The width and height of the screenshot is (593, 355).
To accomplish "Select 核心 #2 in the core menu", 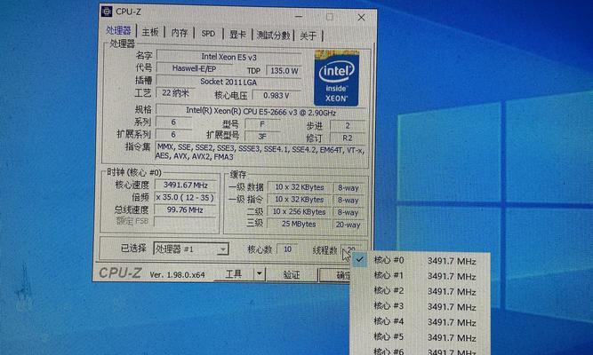I will click(x=421, y=291).
